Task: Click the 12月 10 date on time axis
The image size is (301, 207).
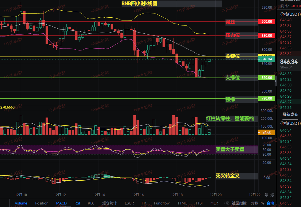Action: click(21, 195)
